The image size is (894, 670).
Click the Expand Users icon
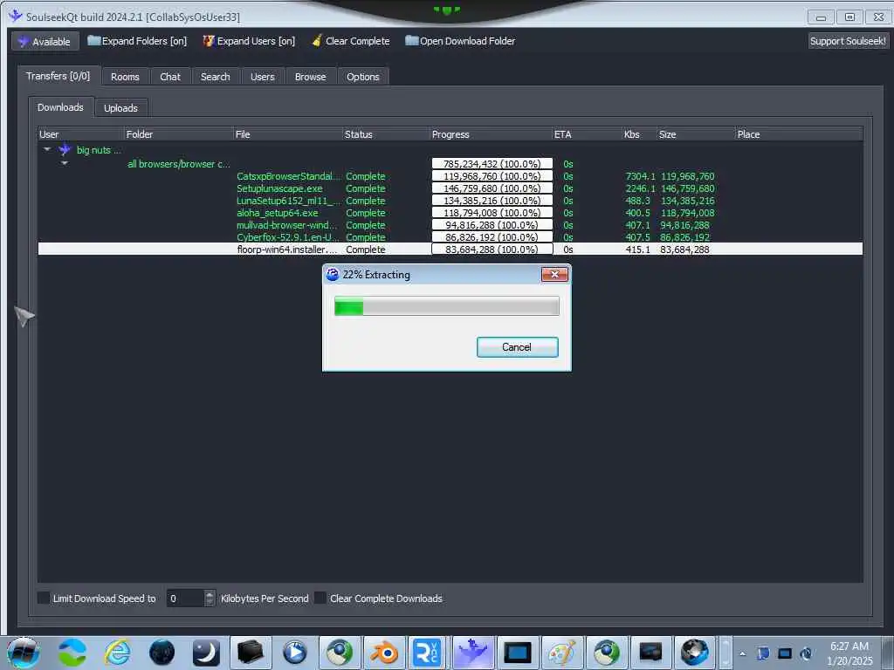click(x=209, y=41)
